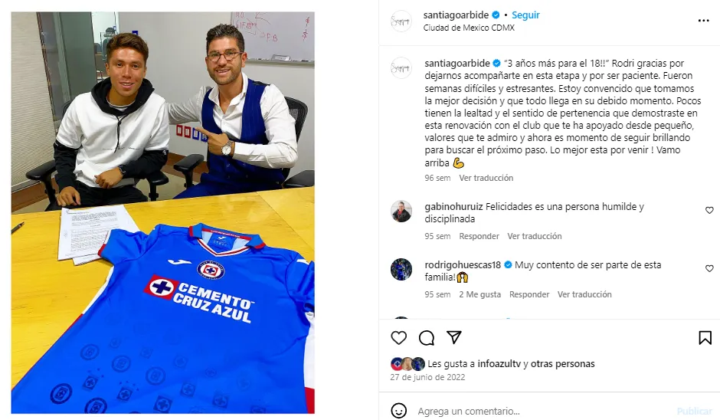Share post via paper plane icon
This screenshot has height=420, width=720.
click(453, 337)
